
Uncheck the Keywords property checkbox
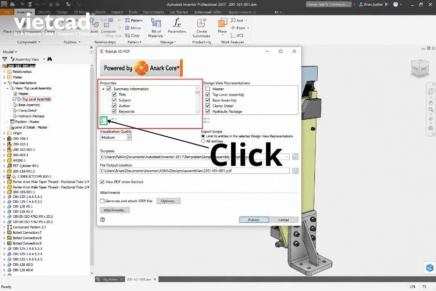114,112
